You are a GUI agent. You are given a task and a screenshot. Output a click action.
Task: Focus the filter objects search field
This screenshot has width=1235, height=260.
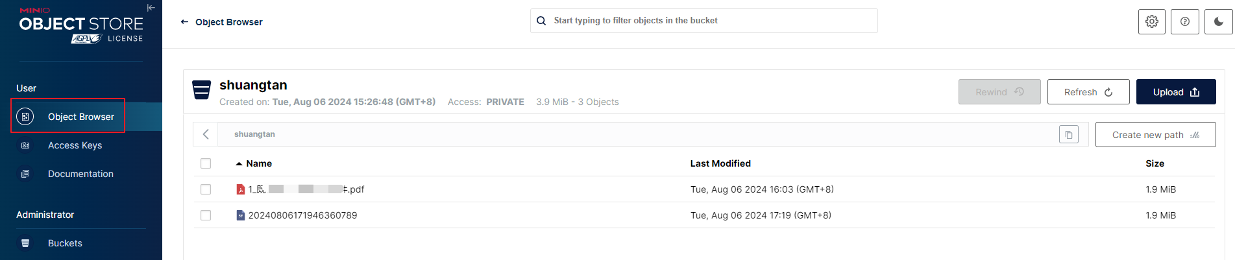pyautogui.click(x=704, y=21)
